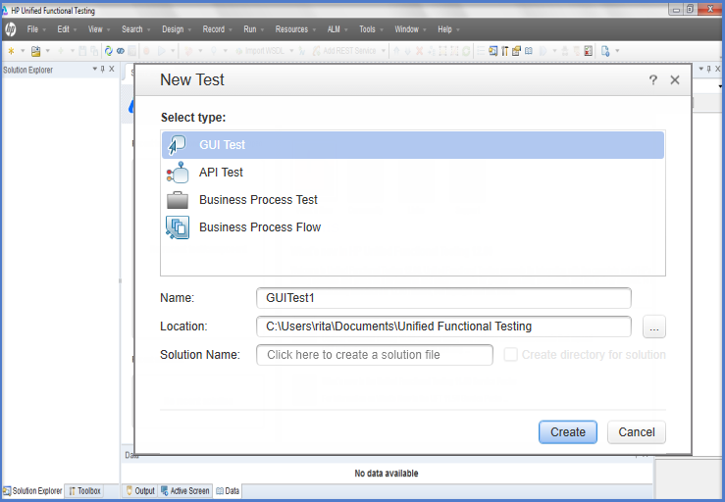Close the New Test dialog with X
Screen dimensions: 725x502
pyautogui.click(x=675, y=80)
